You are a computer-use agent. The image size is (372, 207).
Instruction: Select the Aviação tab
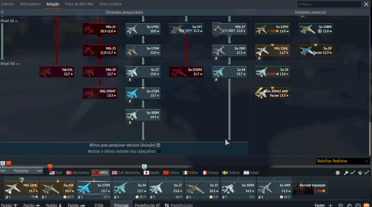[53, 4]
